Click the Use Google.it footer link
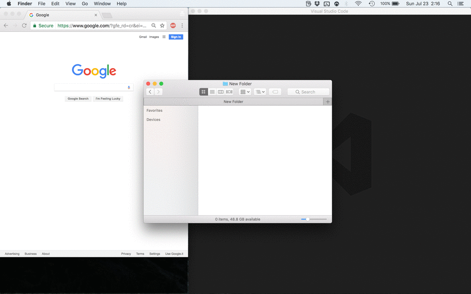 (174, 254)
